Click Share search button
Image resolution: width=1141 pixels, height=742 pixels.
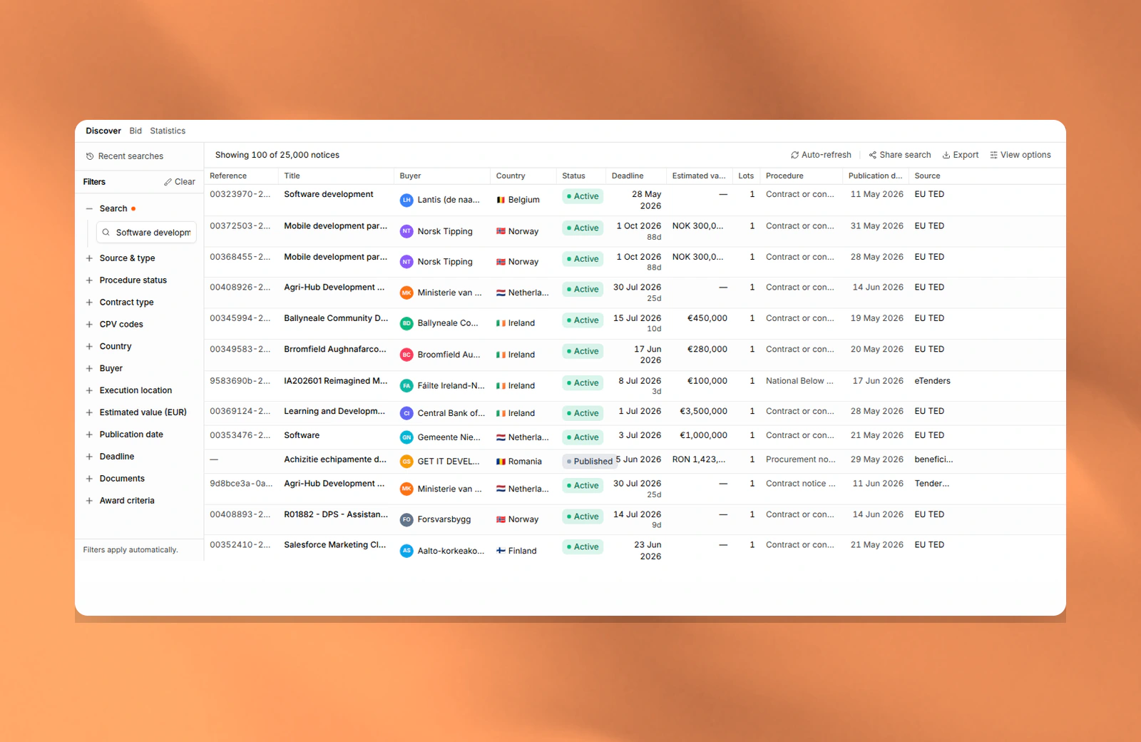point(900,155)
